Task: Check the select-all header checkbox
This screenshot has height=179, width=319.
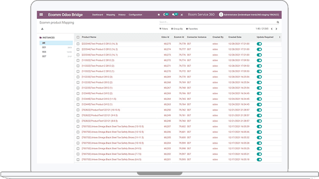Action: coord(78,37)
